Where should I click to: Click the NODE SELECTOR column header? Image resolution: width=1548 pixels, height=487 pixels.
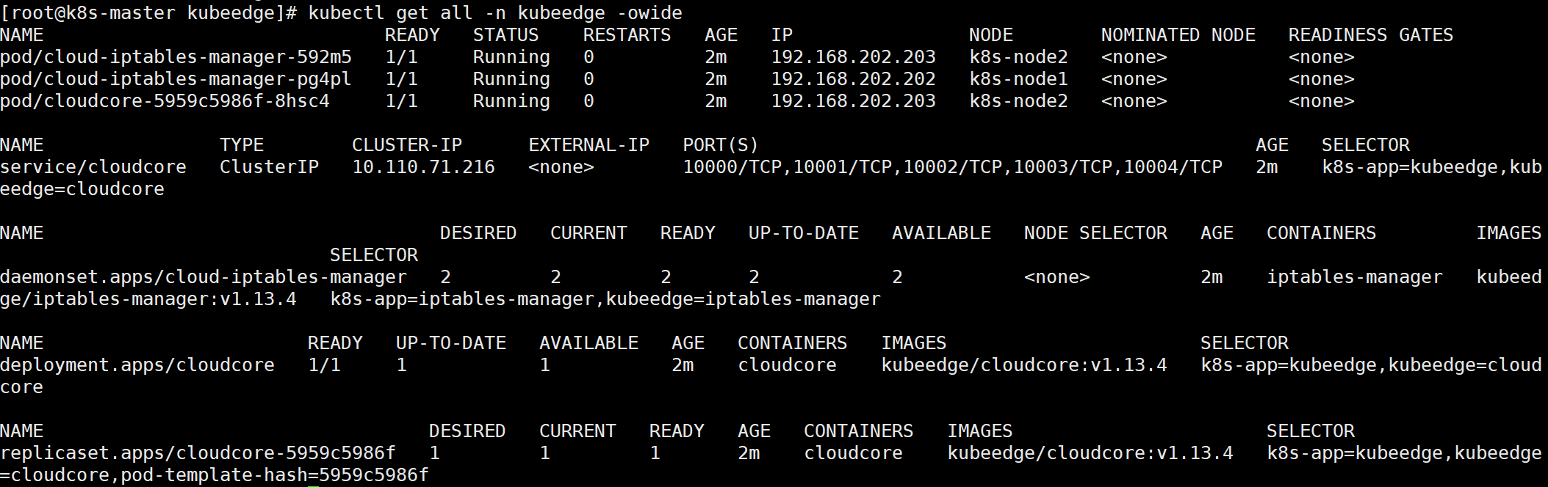coord(1095,233)
